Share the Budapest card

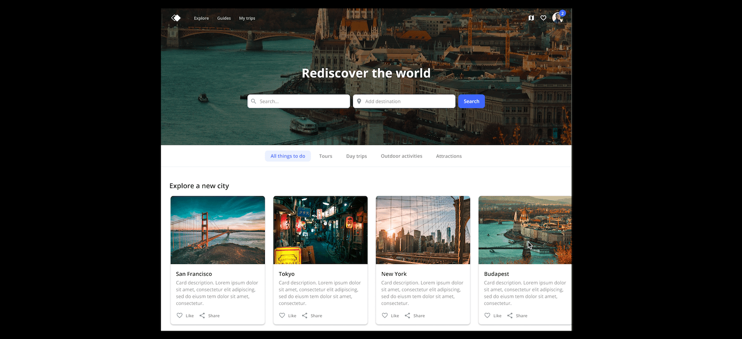[517, 316]
